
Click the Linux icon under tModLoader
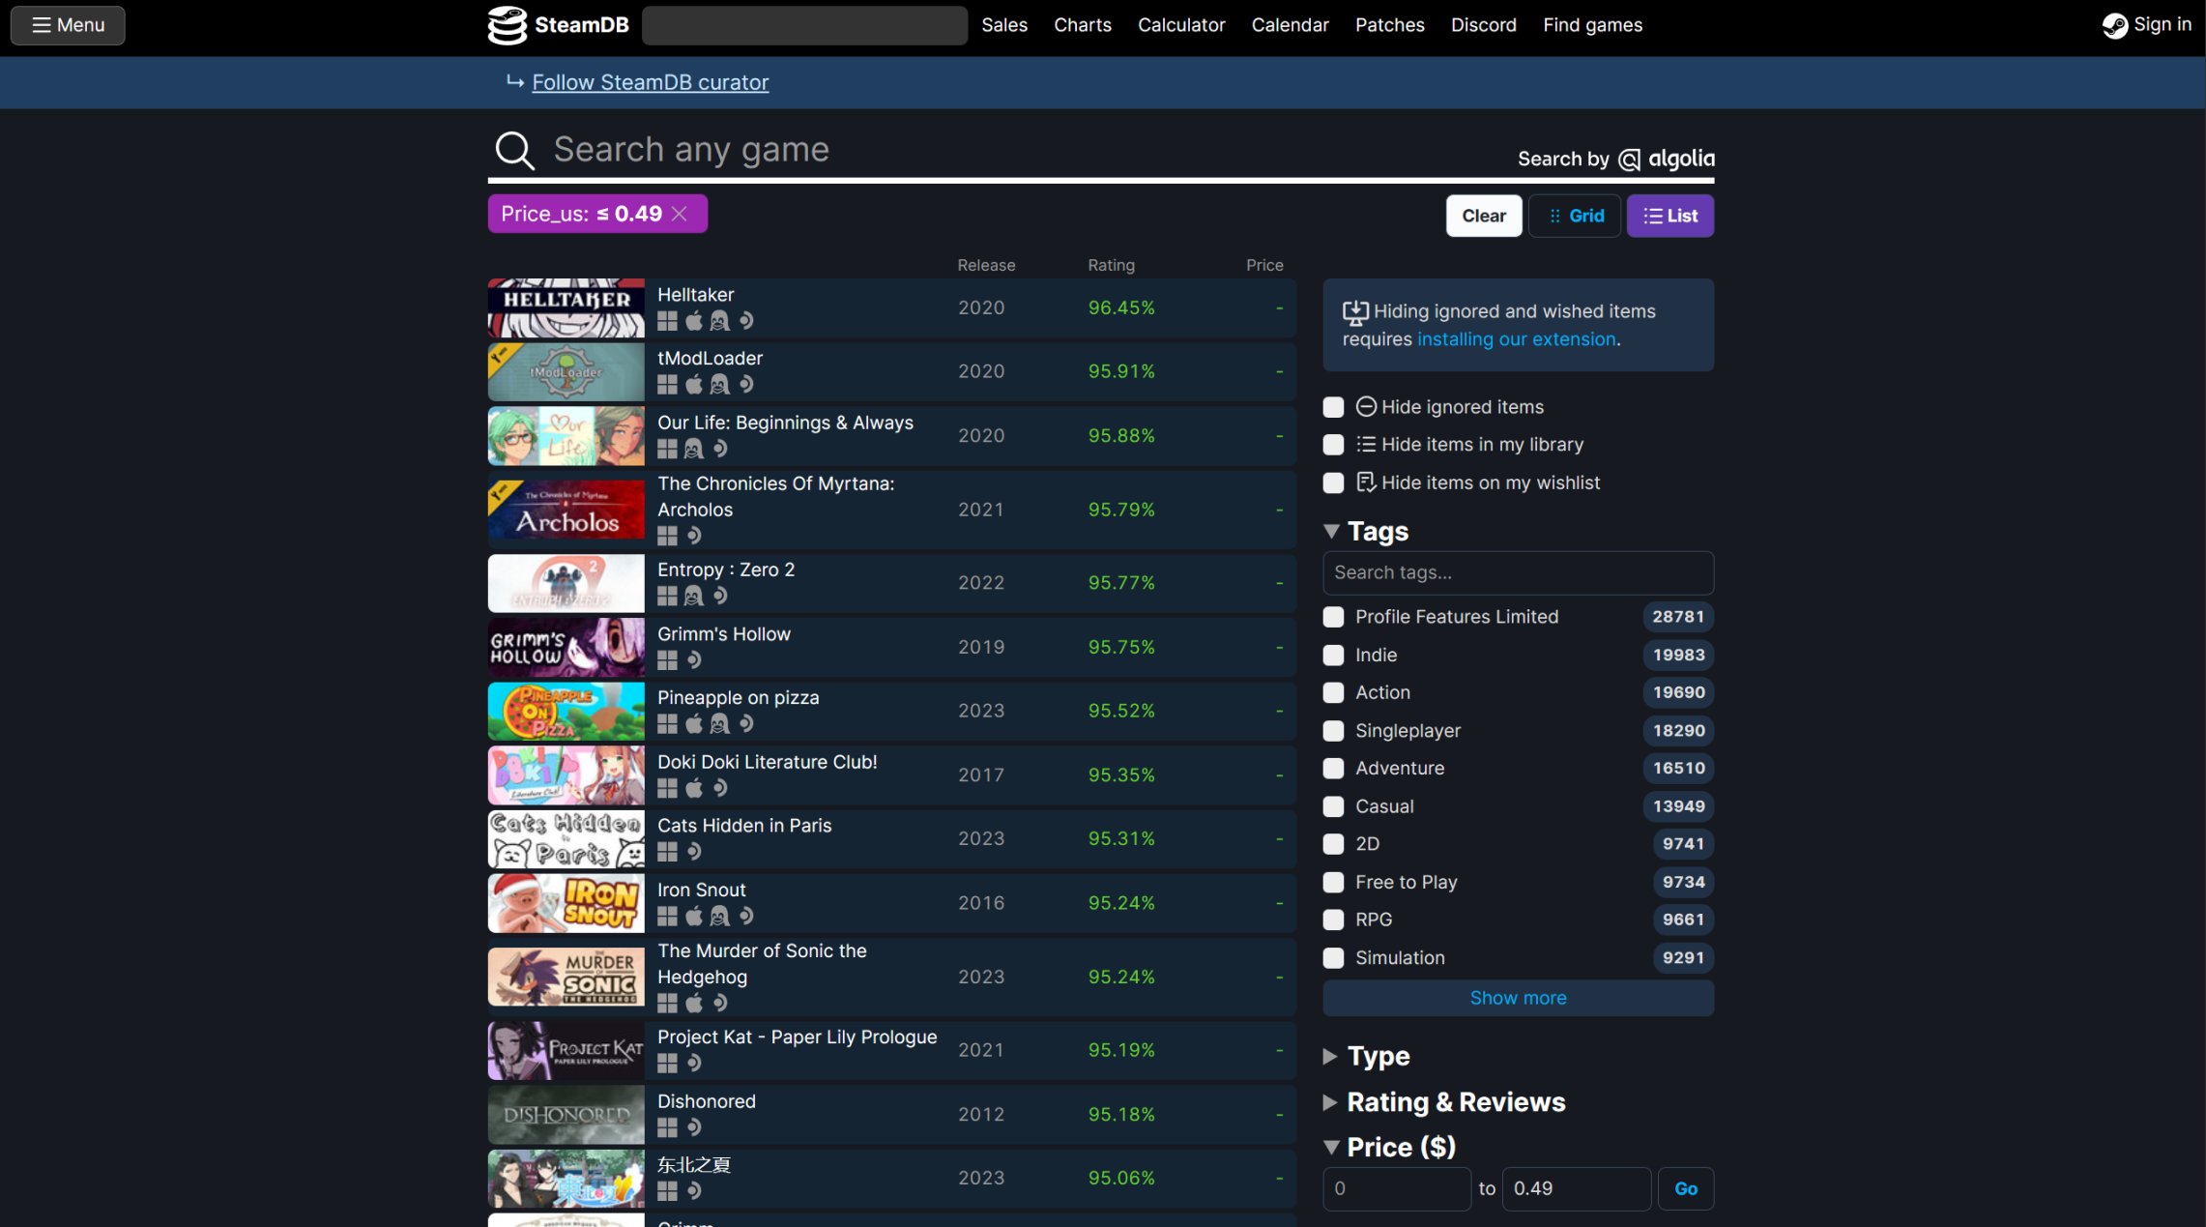[x=720, y=385]
